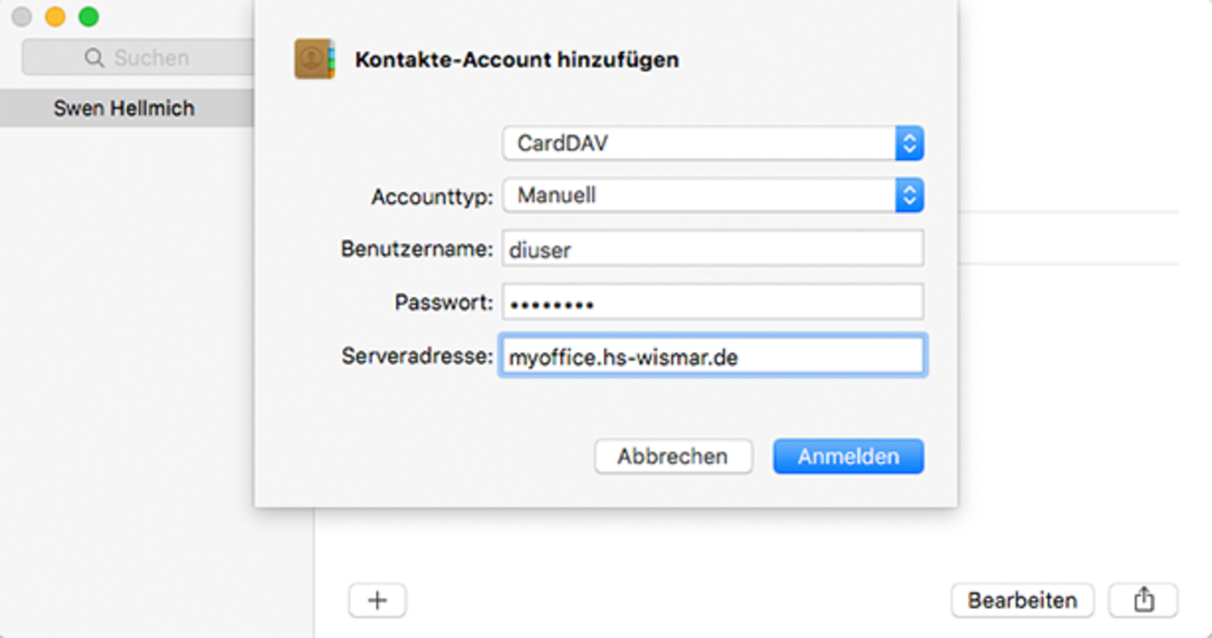Click the Kontakte-Account hinzufügen dialog title
The width and height of the screenshot is (1212, 638).
pos(517,60)
